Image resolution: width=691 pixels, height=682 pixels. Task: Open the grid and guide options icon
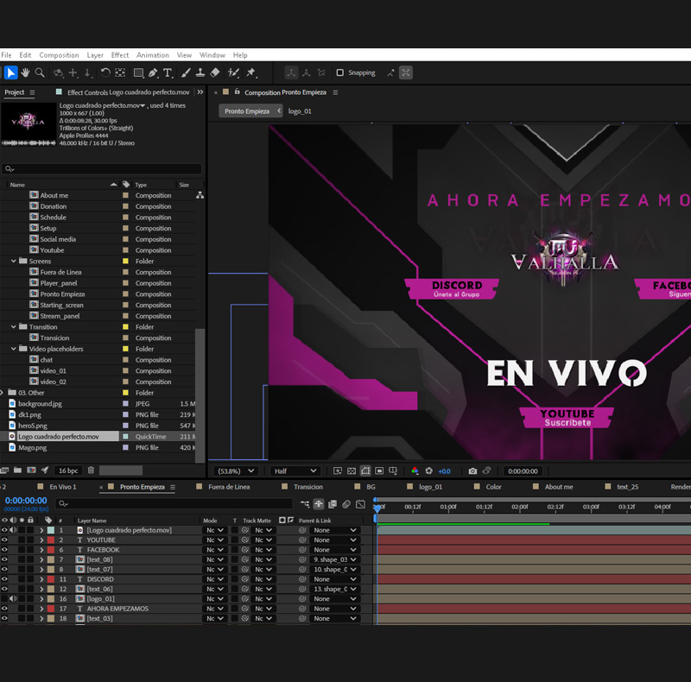393,471
